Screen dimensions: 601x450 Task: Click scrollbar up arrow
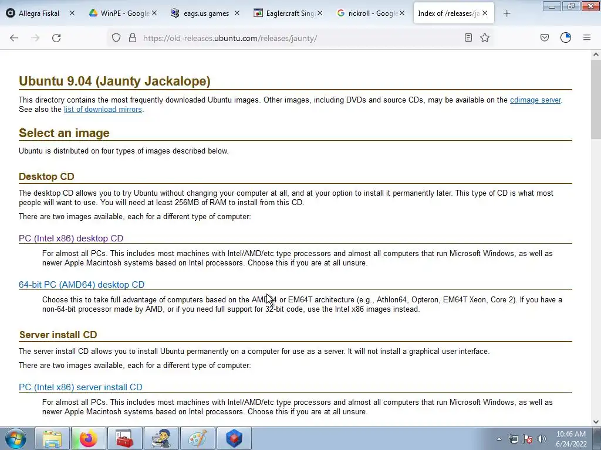[596, 54]
